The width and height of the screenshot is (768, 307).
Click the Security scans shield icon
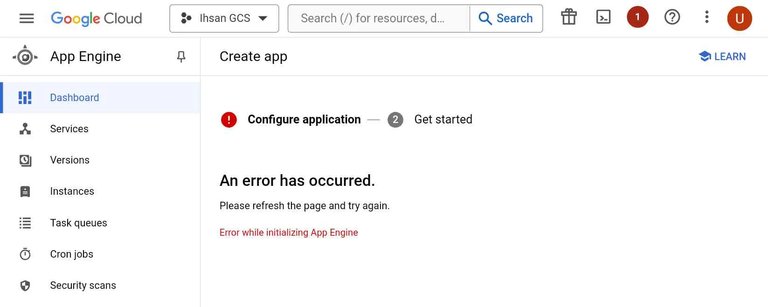(25, 285)
